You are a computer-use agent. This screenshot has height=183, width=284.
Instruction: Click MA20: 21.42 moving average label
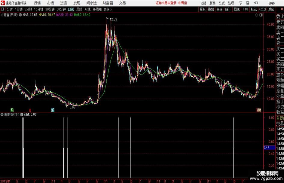tap(65, 15)
